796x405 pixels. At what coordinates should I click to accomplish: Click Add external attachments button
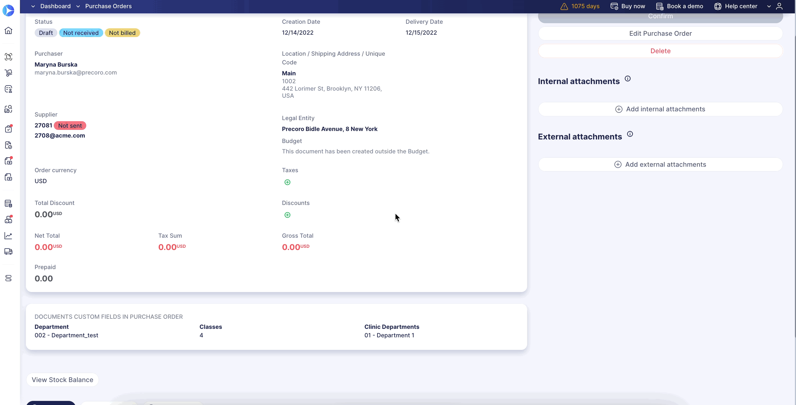coord(660,164)
